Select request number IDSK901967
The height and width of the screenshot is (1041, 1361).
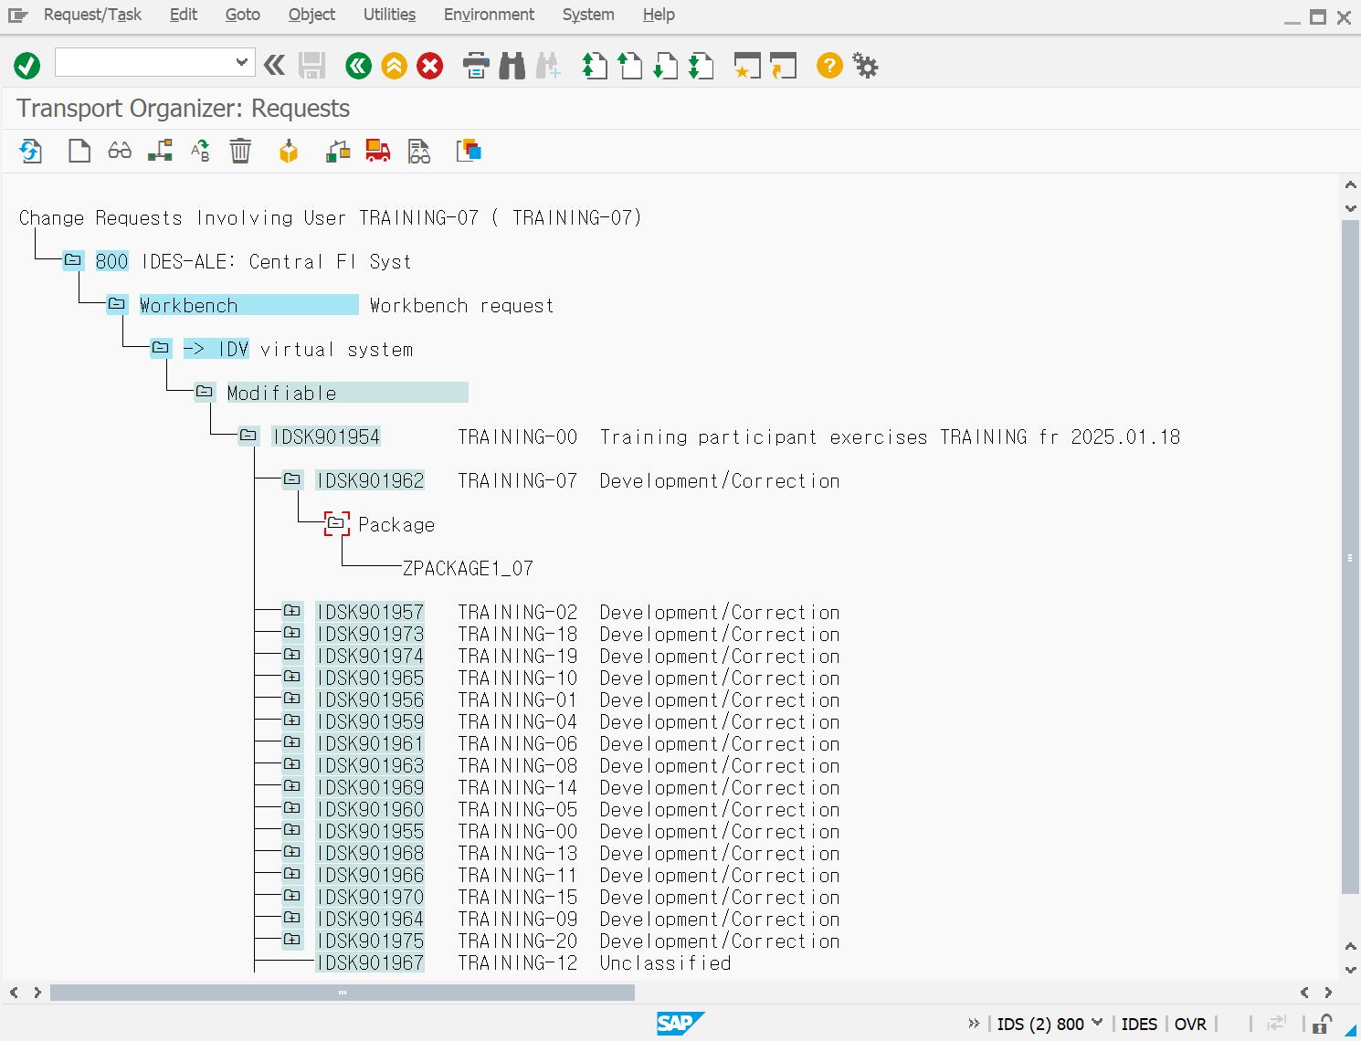pos(370,962)
